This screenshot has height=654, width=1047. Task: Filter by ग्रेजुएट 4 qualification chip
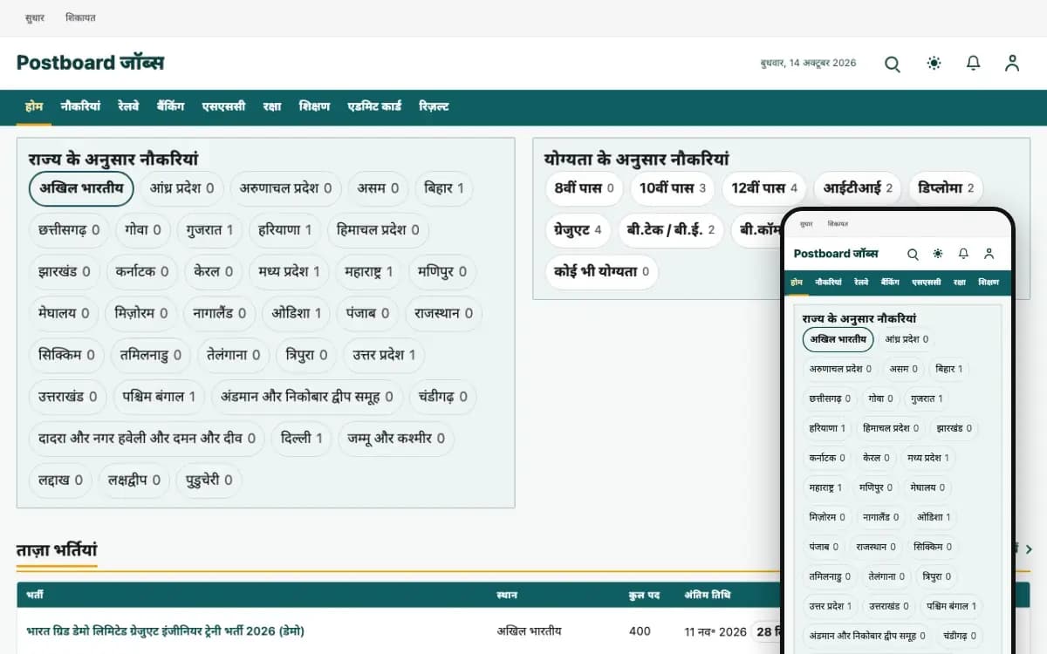(x=578, y=230)
